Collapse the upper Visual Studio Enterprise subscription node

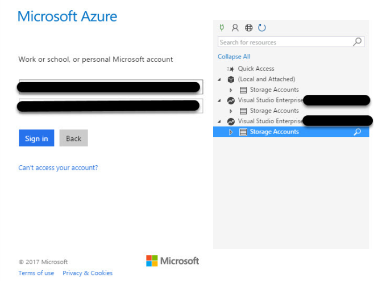coord(219,100)
